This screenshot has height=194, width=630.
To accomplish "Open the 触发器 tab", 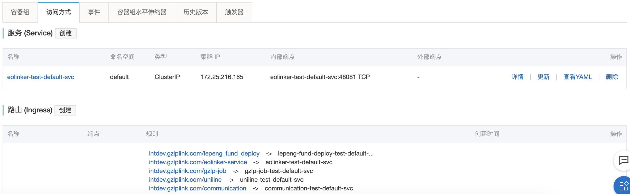I will [234, 12].
